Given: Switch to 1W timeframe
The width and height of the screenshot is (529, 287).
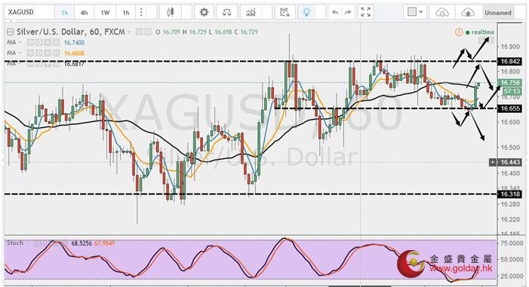Looking at the screenshot, I should 105,13.
